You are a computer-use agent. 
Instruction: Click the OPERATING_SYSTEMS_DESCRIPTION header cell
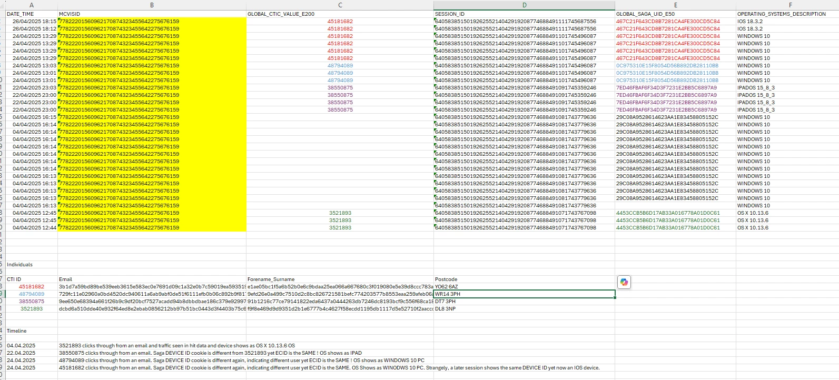click(x=787, y=14)
